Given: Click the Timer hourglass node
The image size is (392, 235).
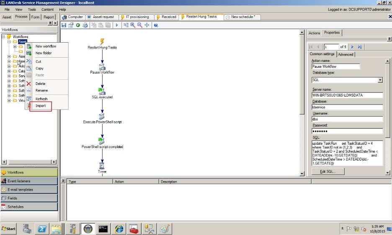Looking at the screenshot, I should (102, 166).
